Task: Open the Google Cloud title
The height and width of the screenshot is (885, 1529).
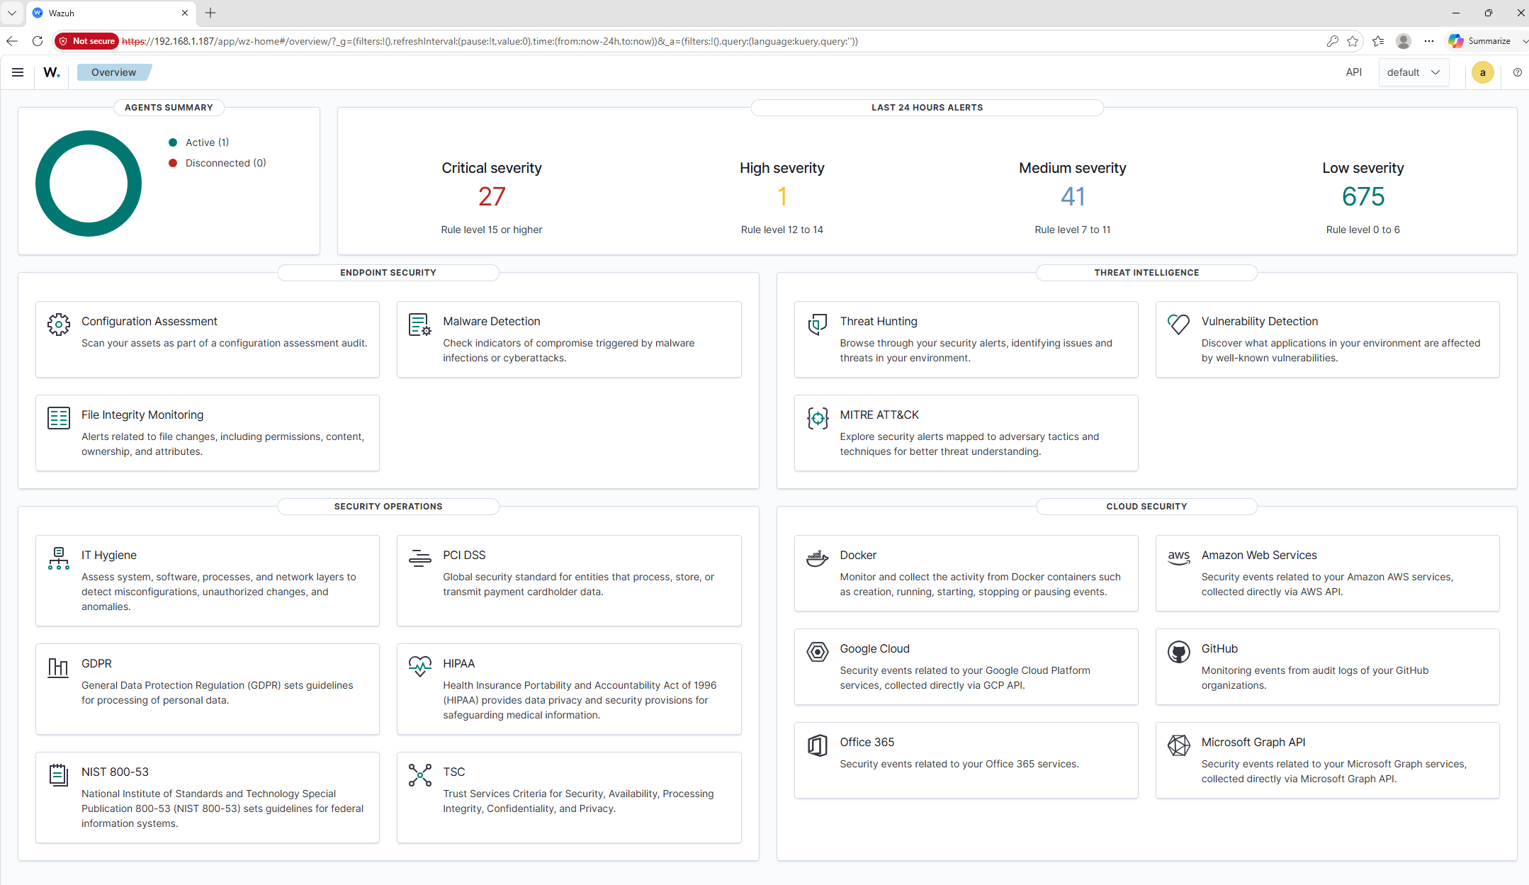Action: pos(874,648)
